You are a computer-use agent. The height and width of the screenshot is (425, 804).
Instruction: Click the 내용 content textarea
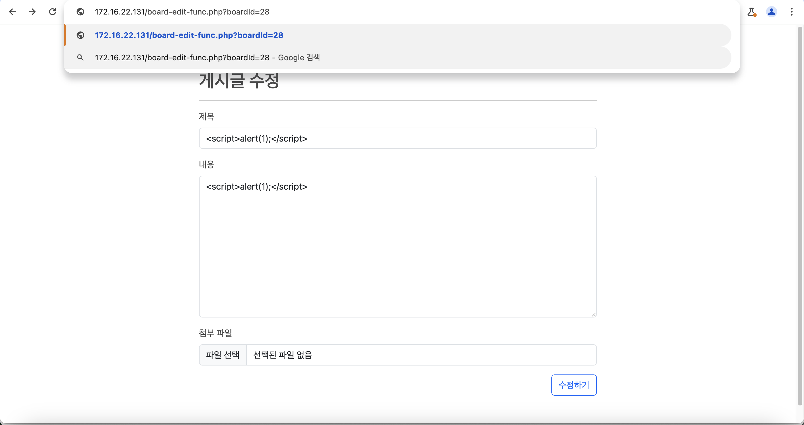(398, 246)
